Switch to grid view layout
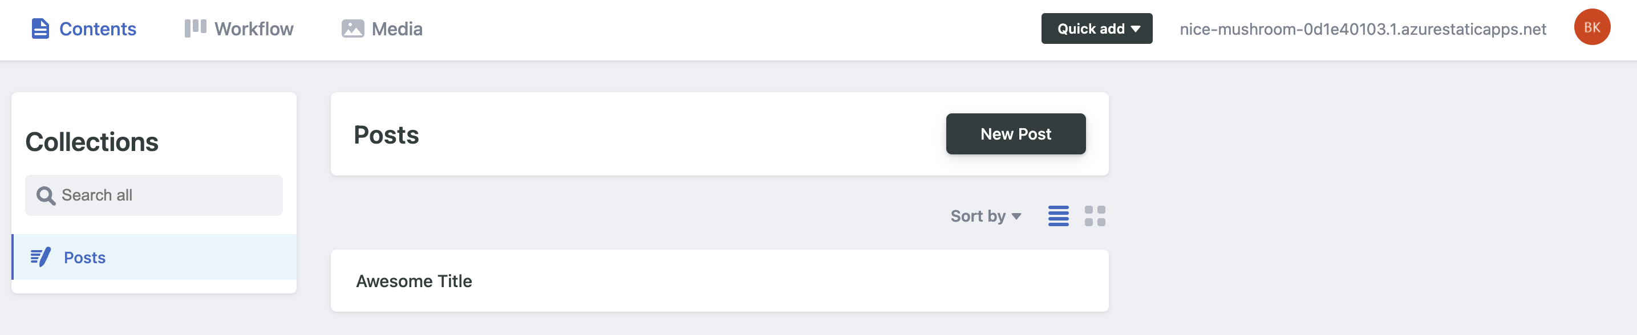Image resolution: width=1637 pixels, height=335 pixels. tap(1095, 216)
